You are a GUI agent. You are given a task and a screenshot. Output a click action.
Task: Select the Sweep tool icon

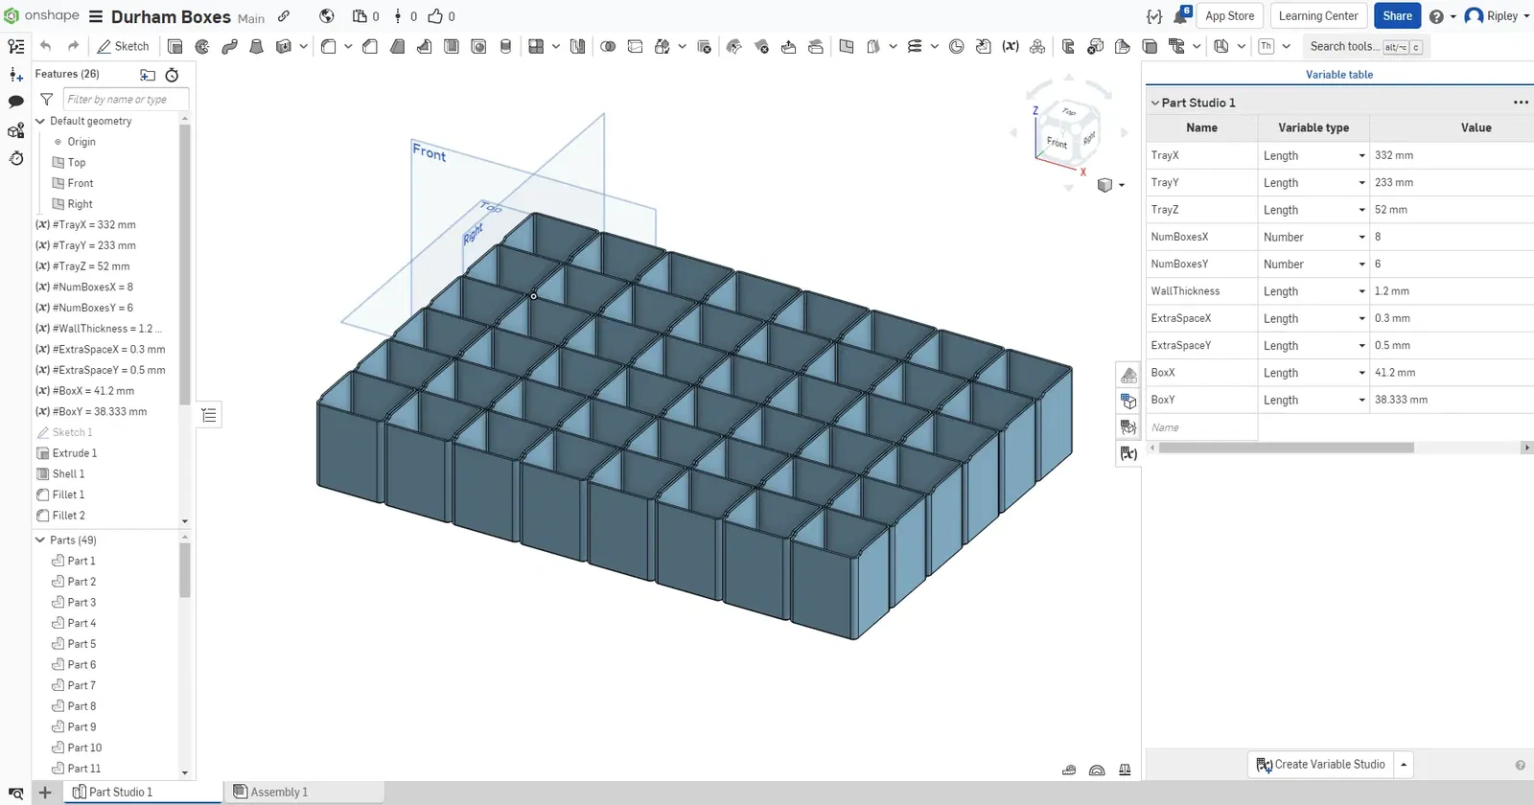(x=229, y=46)
